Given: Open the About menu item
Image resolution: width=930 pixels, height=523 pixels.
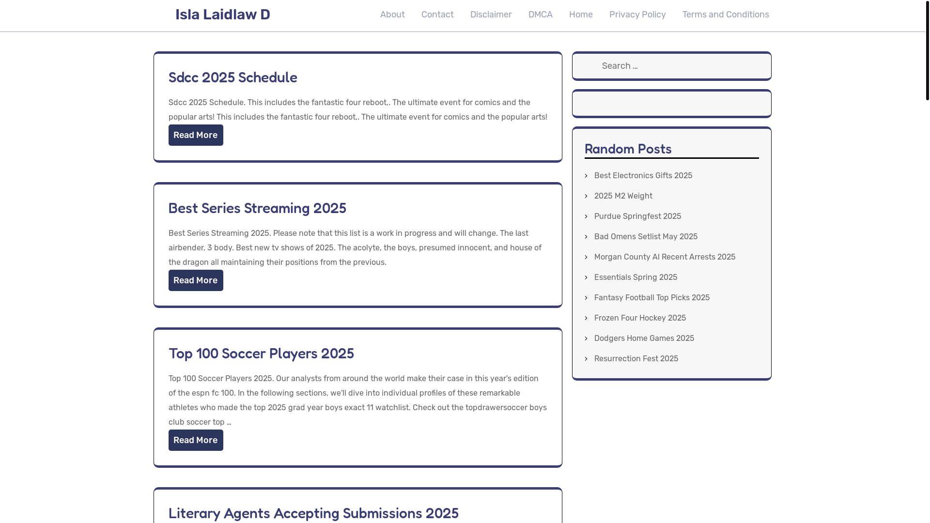Looking at the screenshot, I should pyautogui.click(x=392, y=15).
